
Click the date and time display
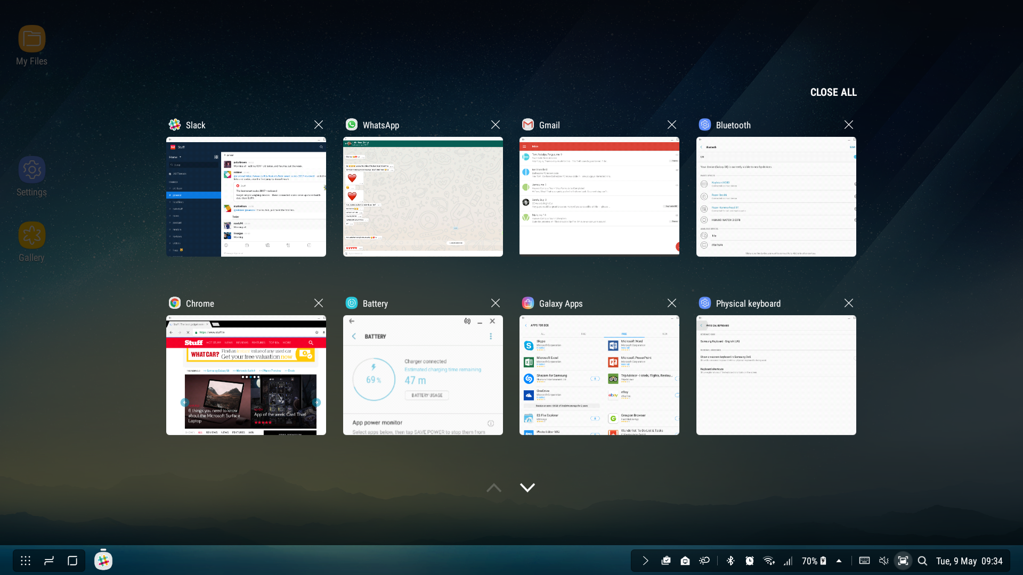pyautogui.click(x=969, y=561)
